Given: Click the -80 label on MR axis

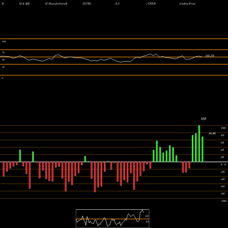Looking at the screenshot, I should 223,194.
